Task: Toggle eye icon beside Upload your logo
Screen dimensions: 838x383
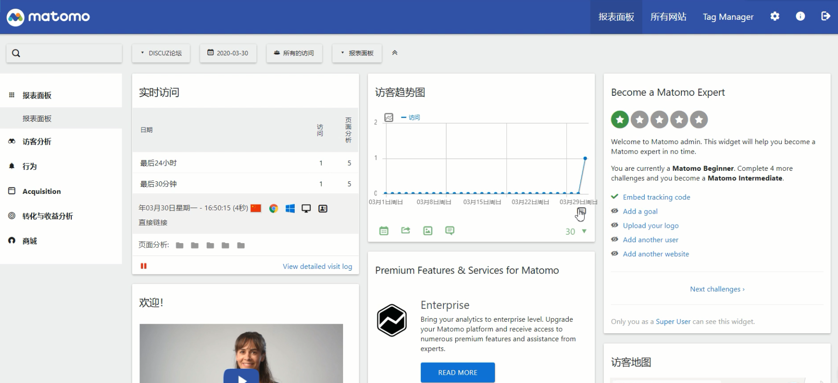Action: pyautogui.click(x=615, y=225)
